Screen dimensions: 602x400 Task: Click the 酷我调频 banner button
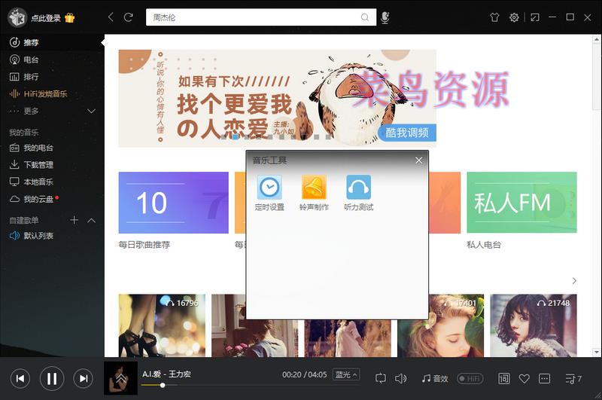407,133
